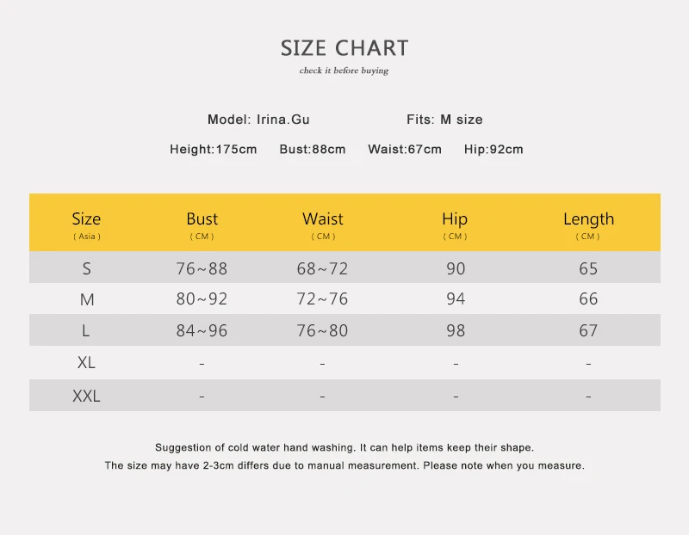Click the 'check it before buying' subtitle
The height and width of the screenshot is (535, 689).
pyautogui.click(x=344, y=71)
